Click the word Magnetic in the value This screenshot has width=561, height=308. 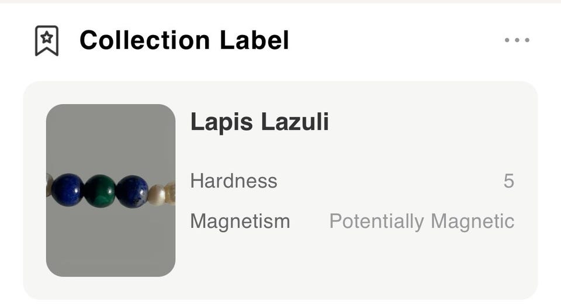point(472,222)
